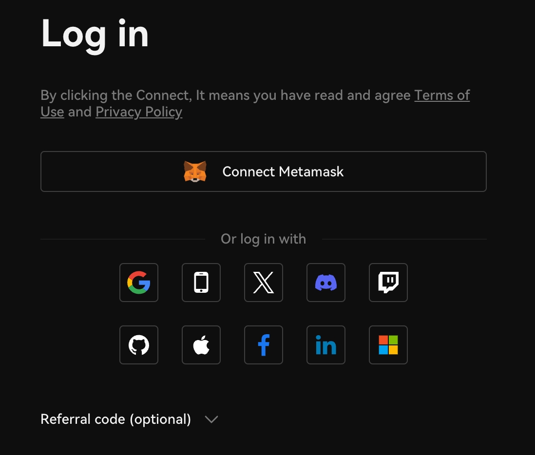
Task: Open the Privacy Policy link
Action: tap(139, 112)
